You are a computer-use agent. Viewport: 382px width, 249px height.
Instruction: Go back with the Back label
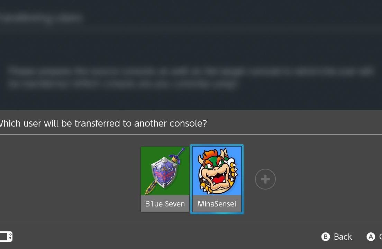(x=343, y=237)
